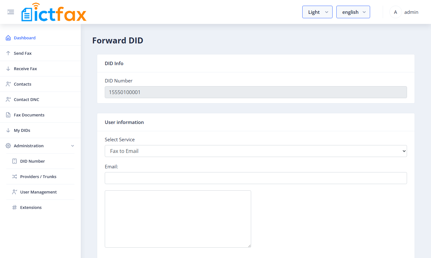Click the DID Number field 15550100001

pyautogui.click(x=256, y=92)
